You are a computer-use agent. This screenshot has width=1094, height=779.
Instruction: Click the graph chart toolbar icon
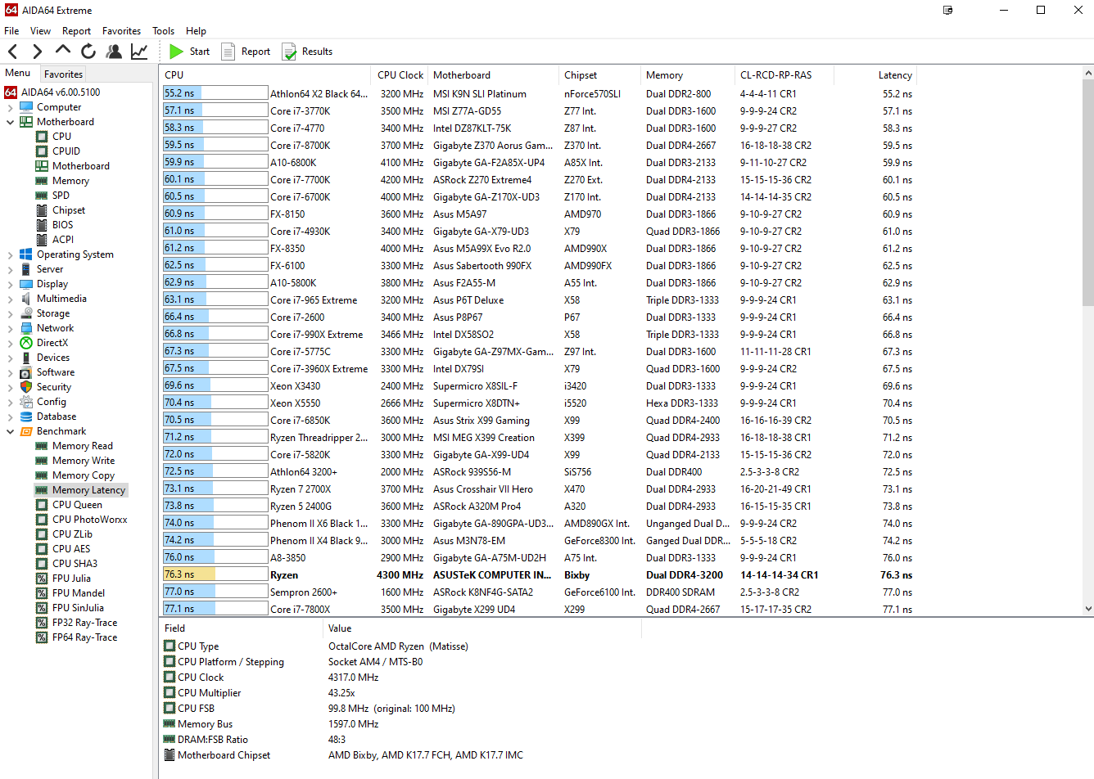click(x=140, y=52)
